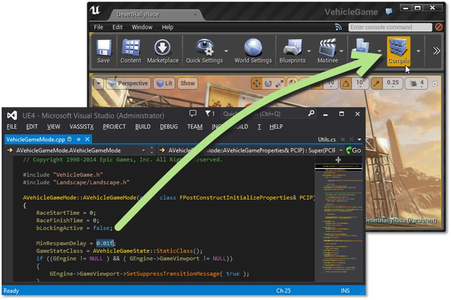Select the translate gizmo tool in viewport
The height and width of the screenshot is (300, 451).
coord(257,84)
